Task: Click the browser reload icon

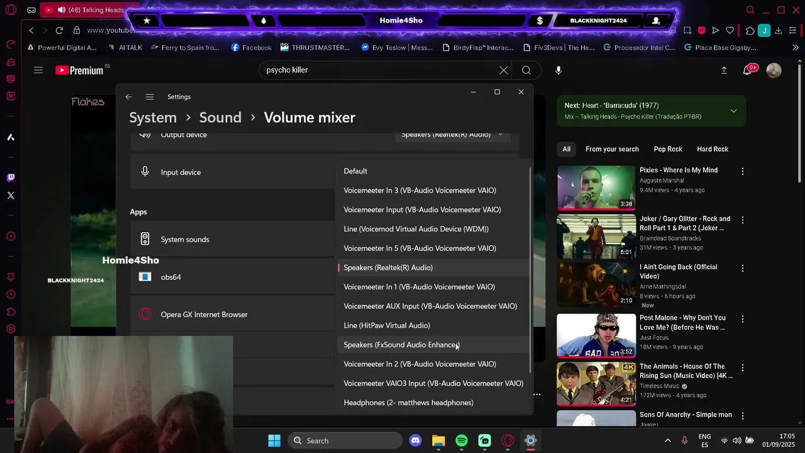Action: click(59, 30)
